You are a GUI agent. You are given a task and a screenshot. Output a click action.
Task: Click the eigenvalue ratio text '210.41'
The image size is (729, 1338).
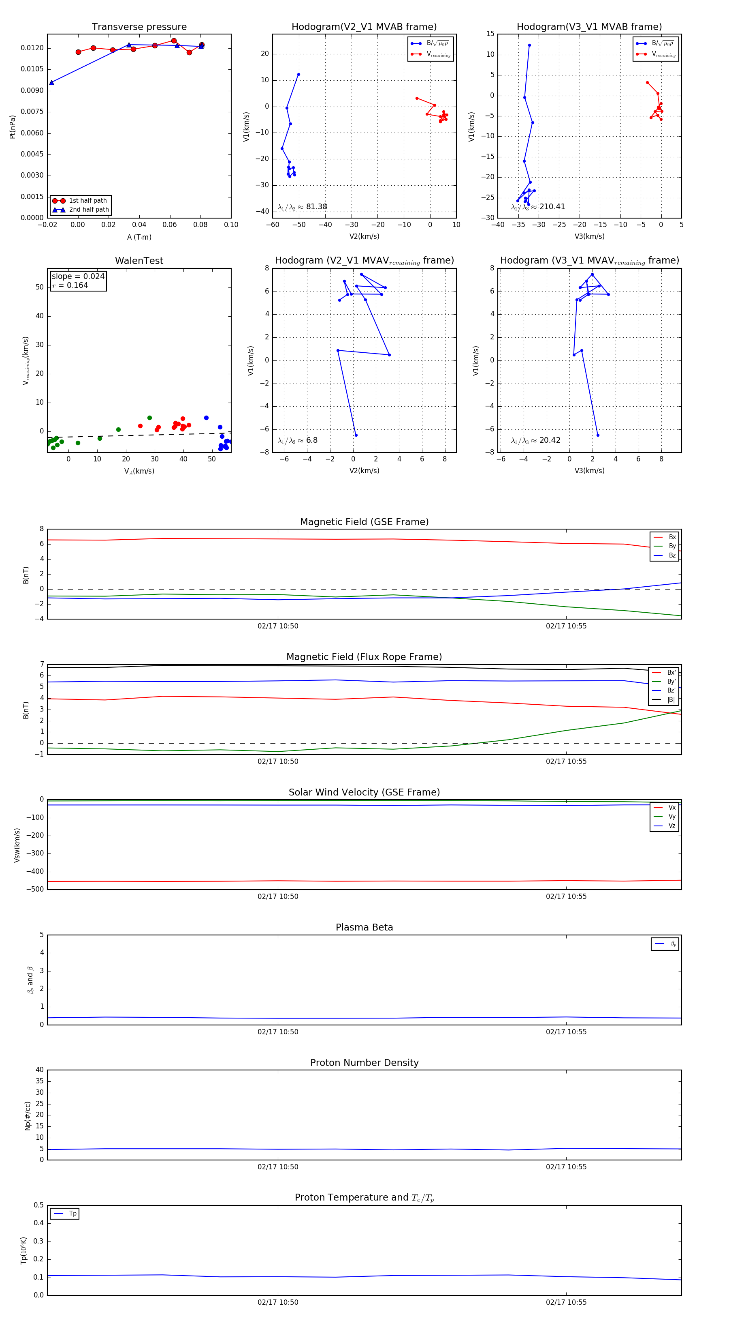(x=552, y=207)
